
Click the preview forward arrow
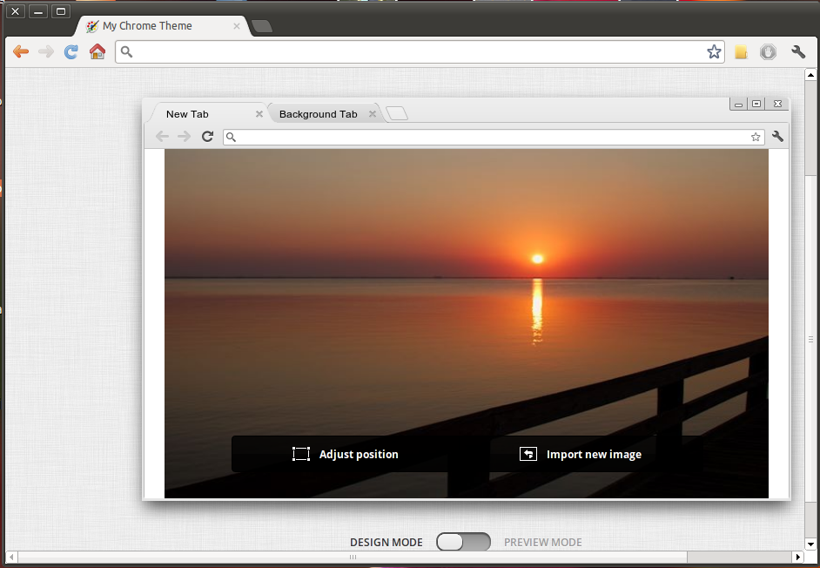tap(184, 137)
